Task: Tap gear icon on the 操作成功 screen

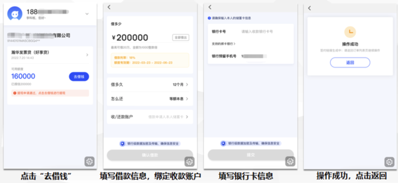Action: pos(389,162)
